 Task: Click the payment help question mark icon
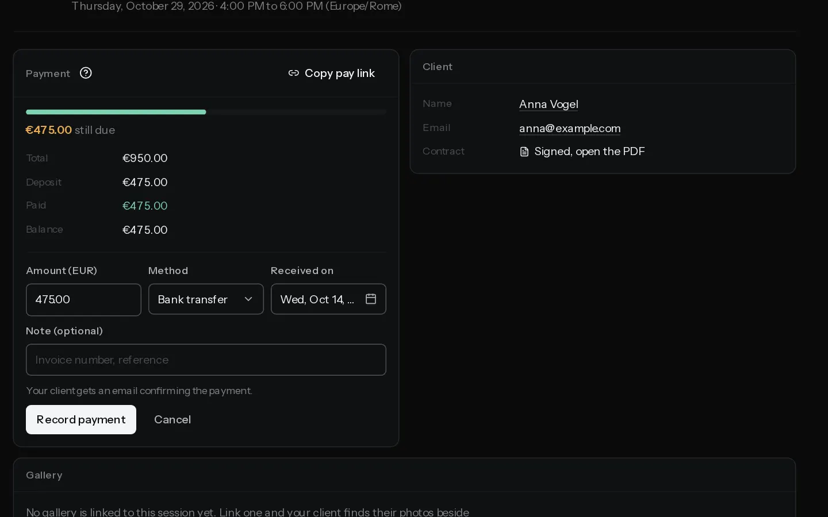pos(86,73)
